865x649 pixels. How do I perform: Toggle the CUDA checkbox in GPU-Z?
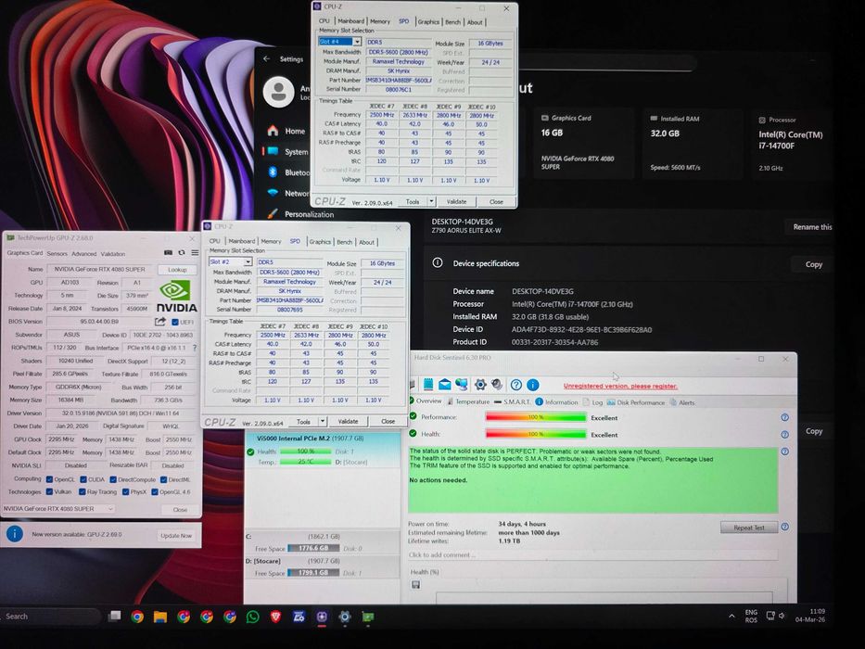tap(83, 479)
